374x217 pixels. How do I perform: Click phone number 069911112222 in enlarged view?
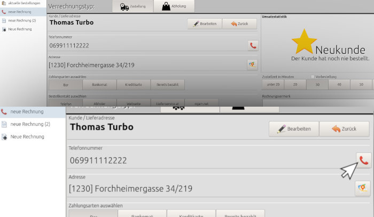tap(98, 160)
